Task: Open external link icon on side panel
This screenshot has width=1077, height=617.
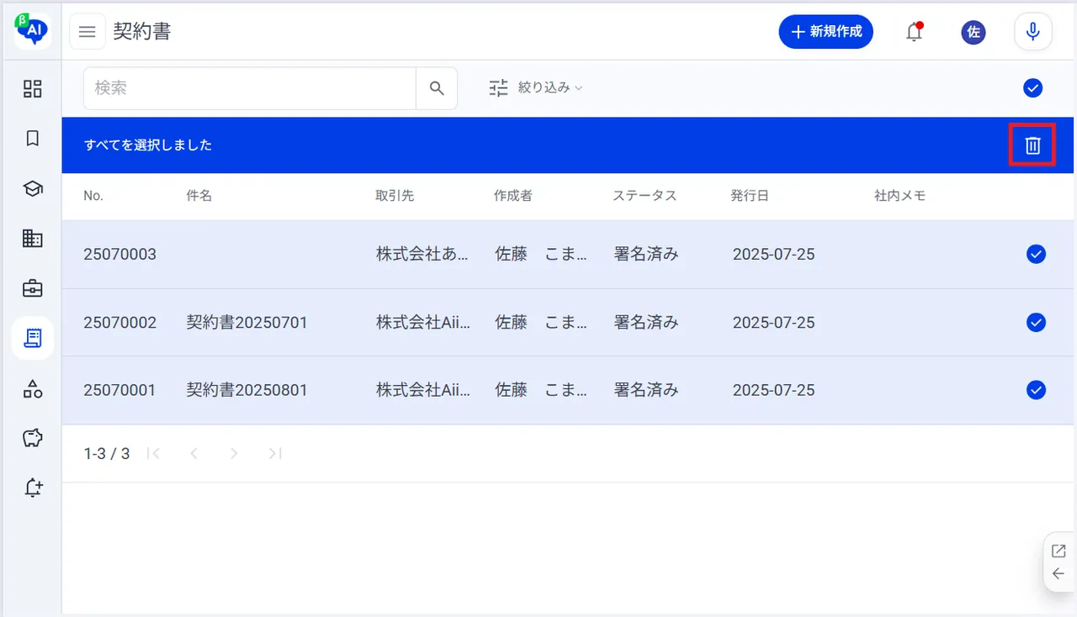Action: 1058,551
